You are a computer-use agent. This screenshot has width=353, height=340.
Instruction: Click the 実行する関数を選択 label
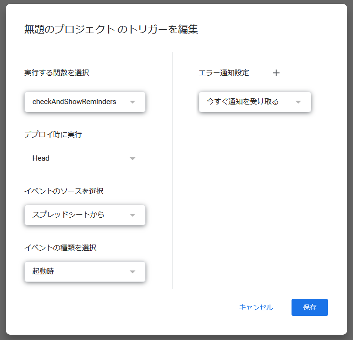pyautogui.click(x=57, y=72)
